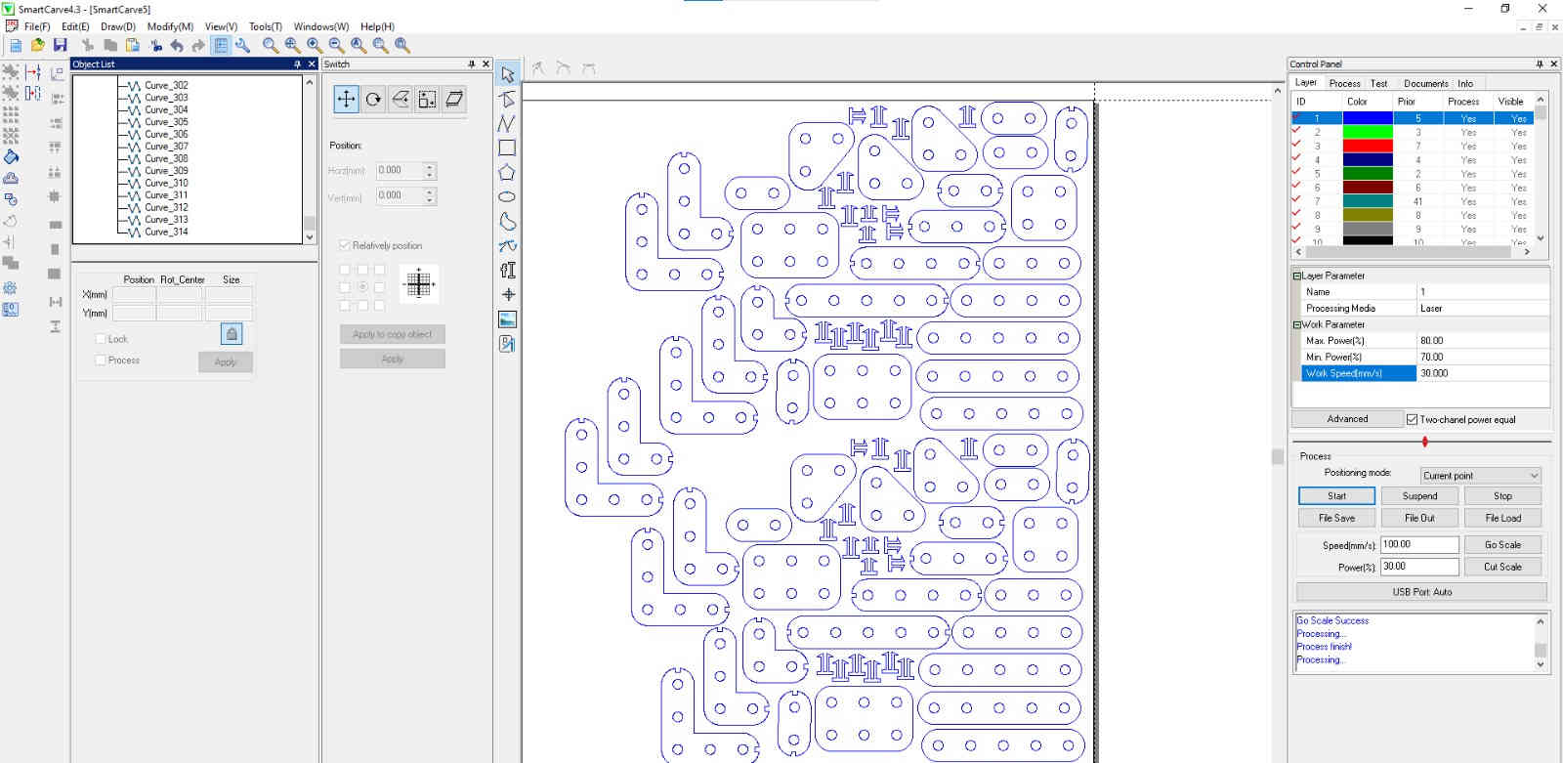Screen dimensions: 1563x763
Task: Click the blue gear icon in left sidebar
Action: (x=11, y=288)
